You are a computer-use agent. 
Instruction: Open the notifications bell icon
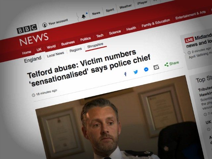pos(84,16)
